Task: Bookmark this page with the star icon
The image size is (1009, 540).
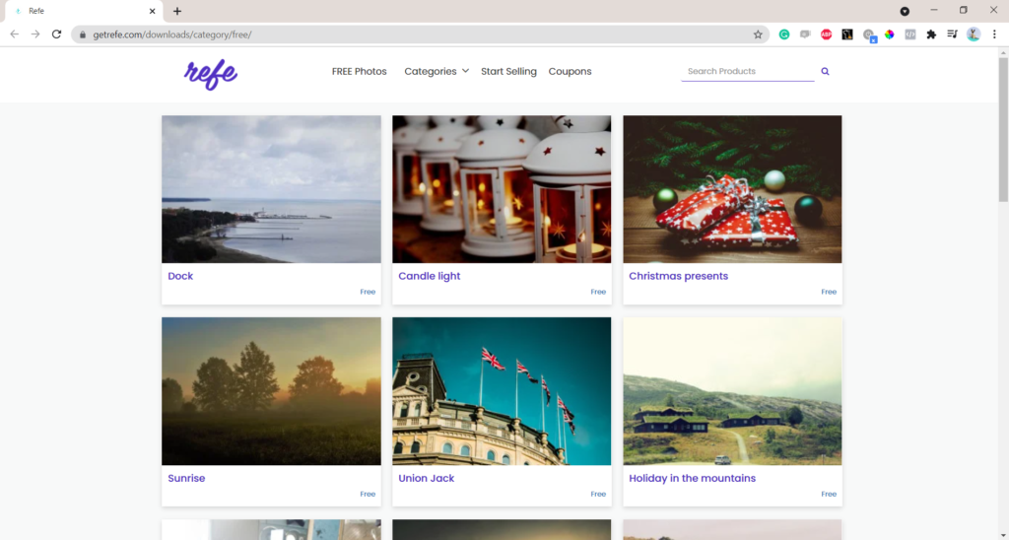Action: click(758, 34)
